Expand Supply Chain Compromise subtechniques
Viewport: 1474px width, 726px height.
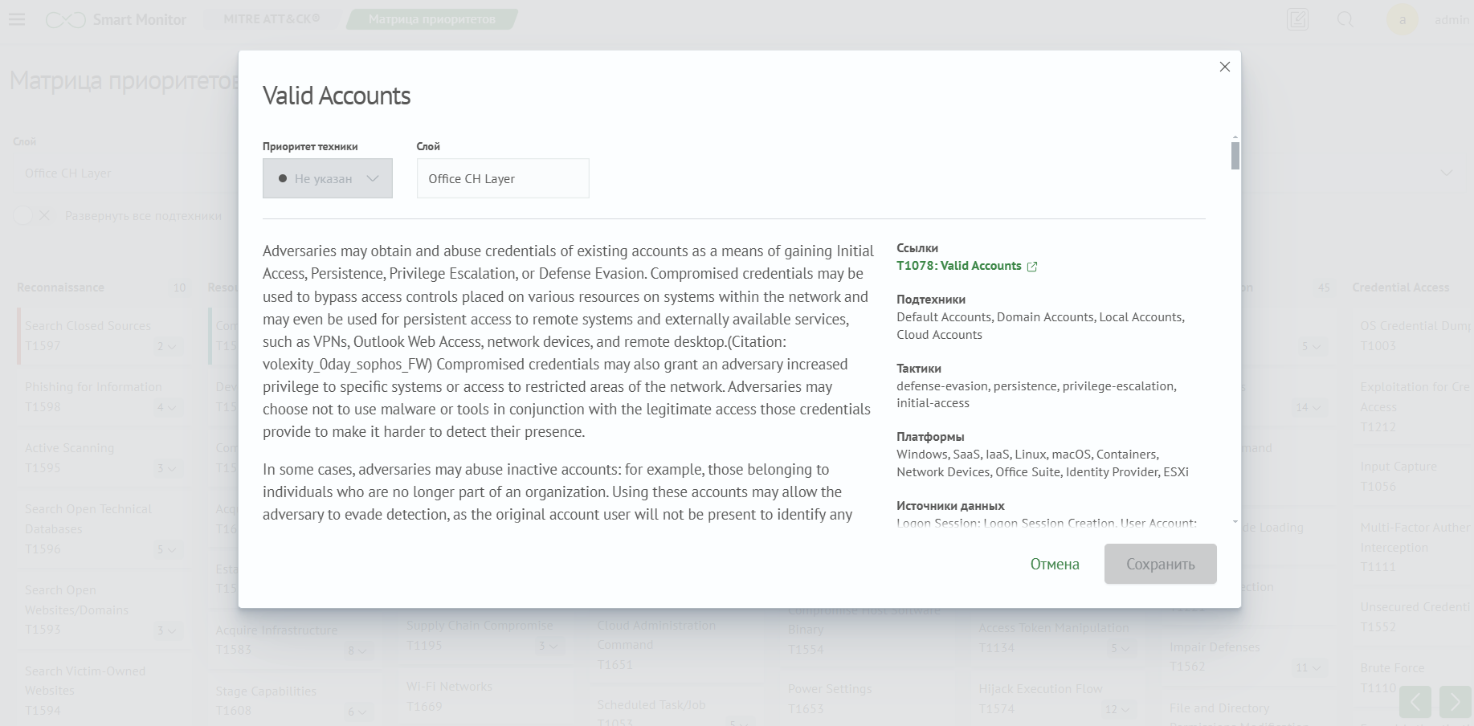pyautogui.click(x=549, y=646)
